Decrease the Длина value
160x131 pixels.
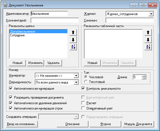[144, 78]
